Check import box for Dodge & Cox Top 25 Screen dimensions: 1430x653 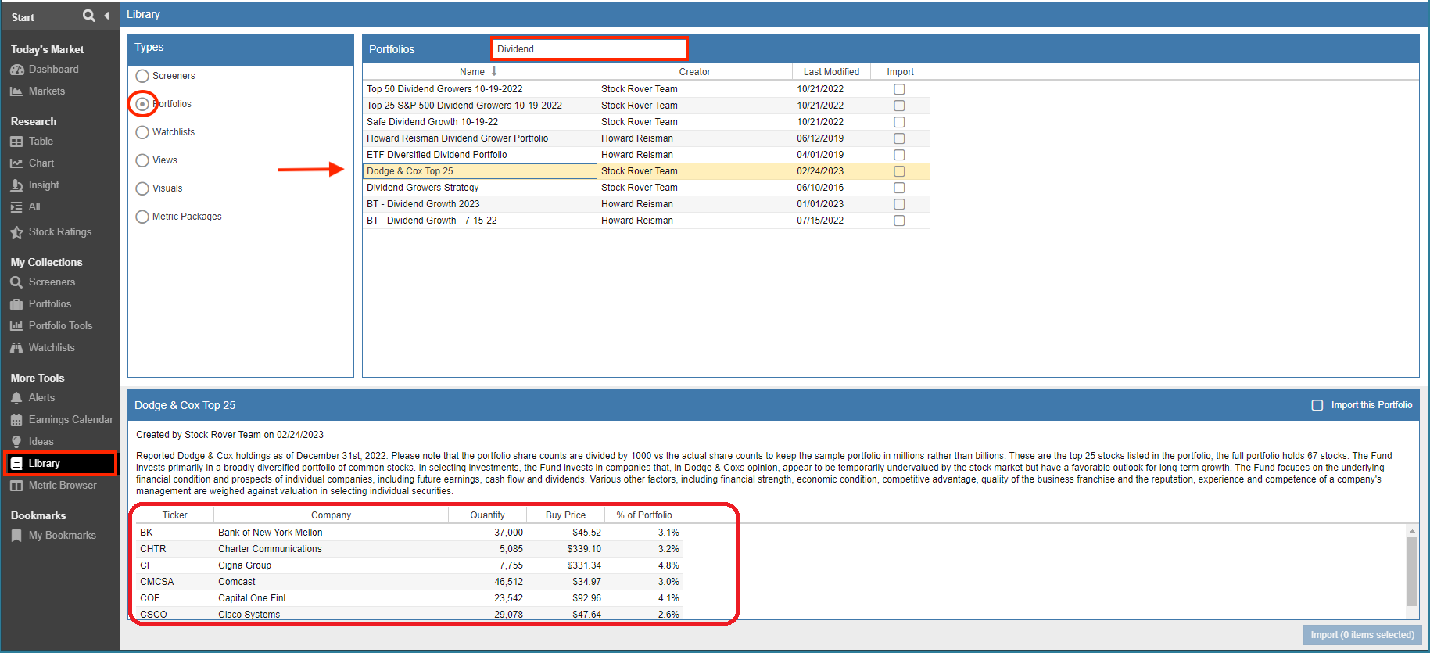click(x=899, y=171)
